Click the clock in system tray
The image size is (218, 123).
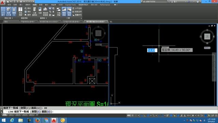point(211,120)
